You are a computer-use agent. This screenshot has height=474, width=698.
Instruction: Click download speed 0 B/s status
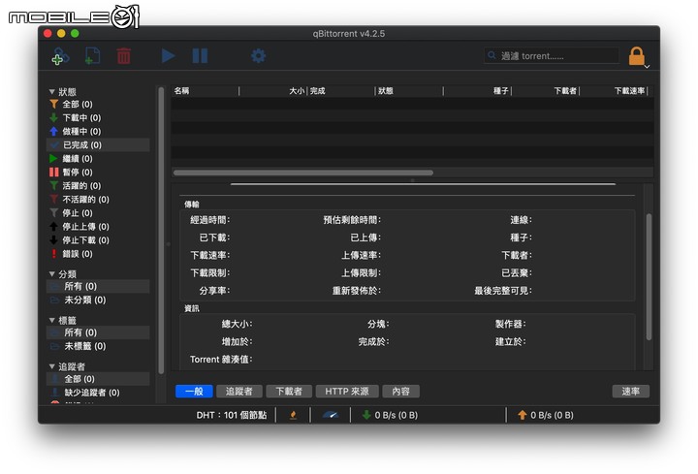[390, 415]
